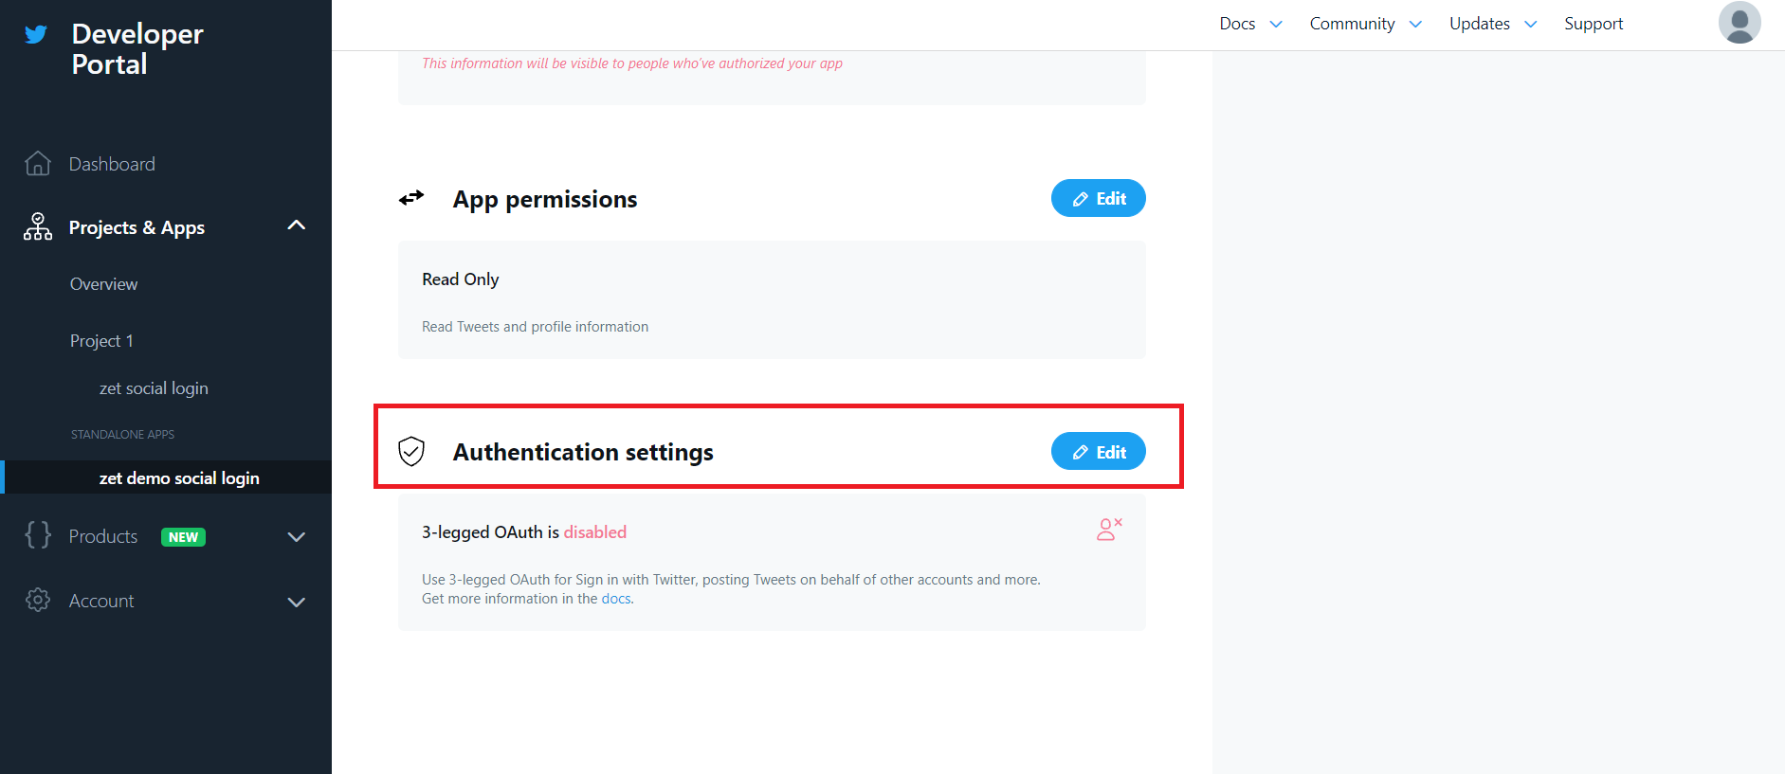Click the Projects & Apps hierarchy icon
This screenshot has width=1785, height=774.
[38, 227]
